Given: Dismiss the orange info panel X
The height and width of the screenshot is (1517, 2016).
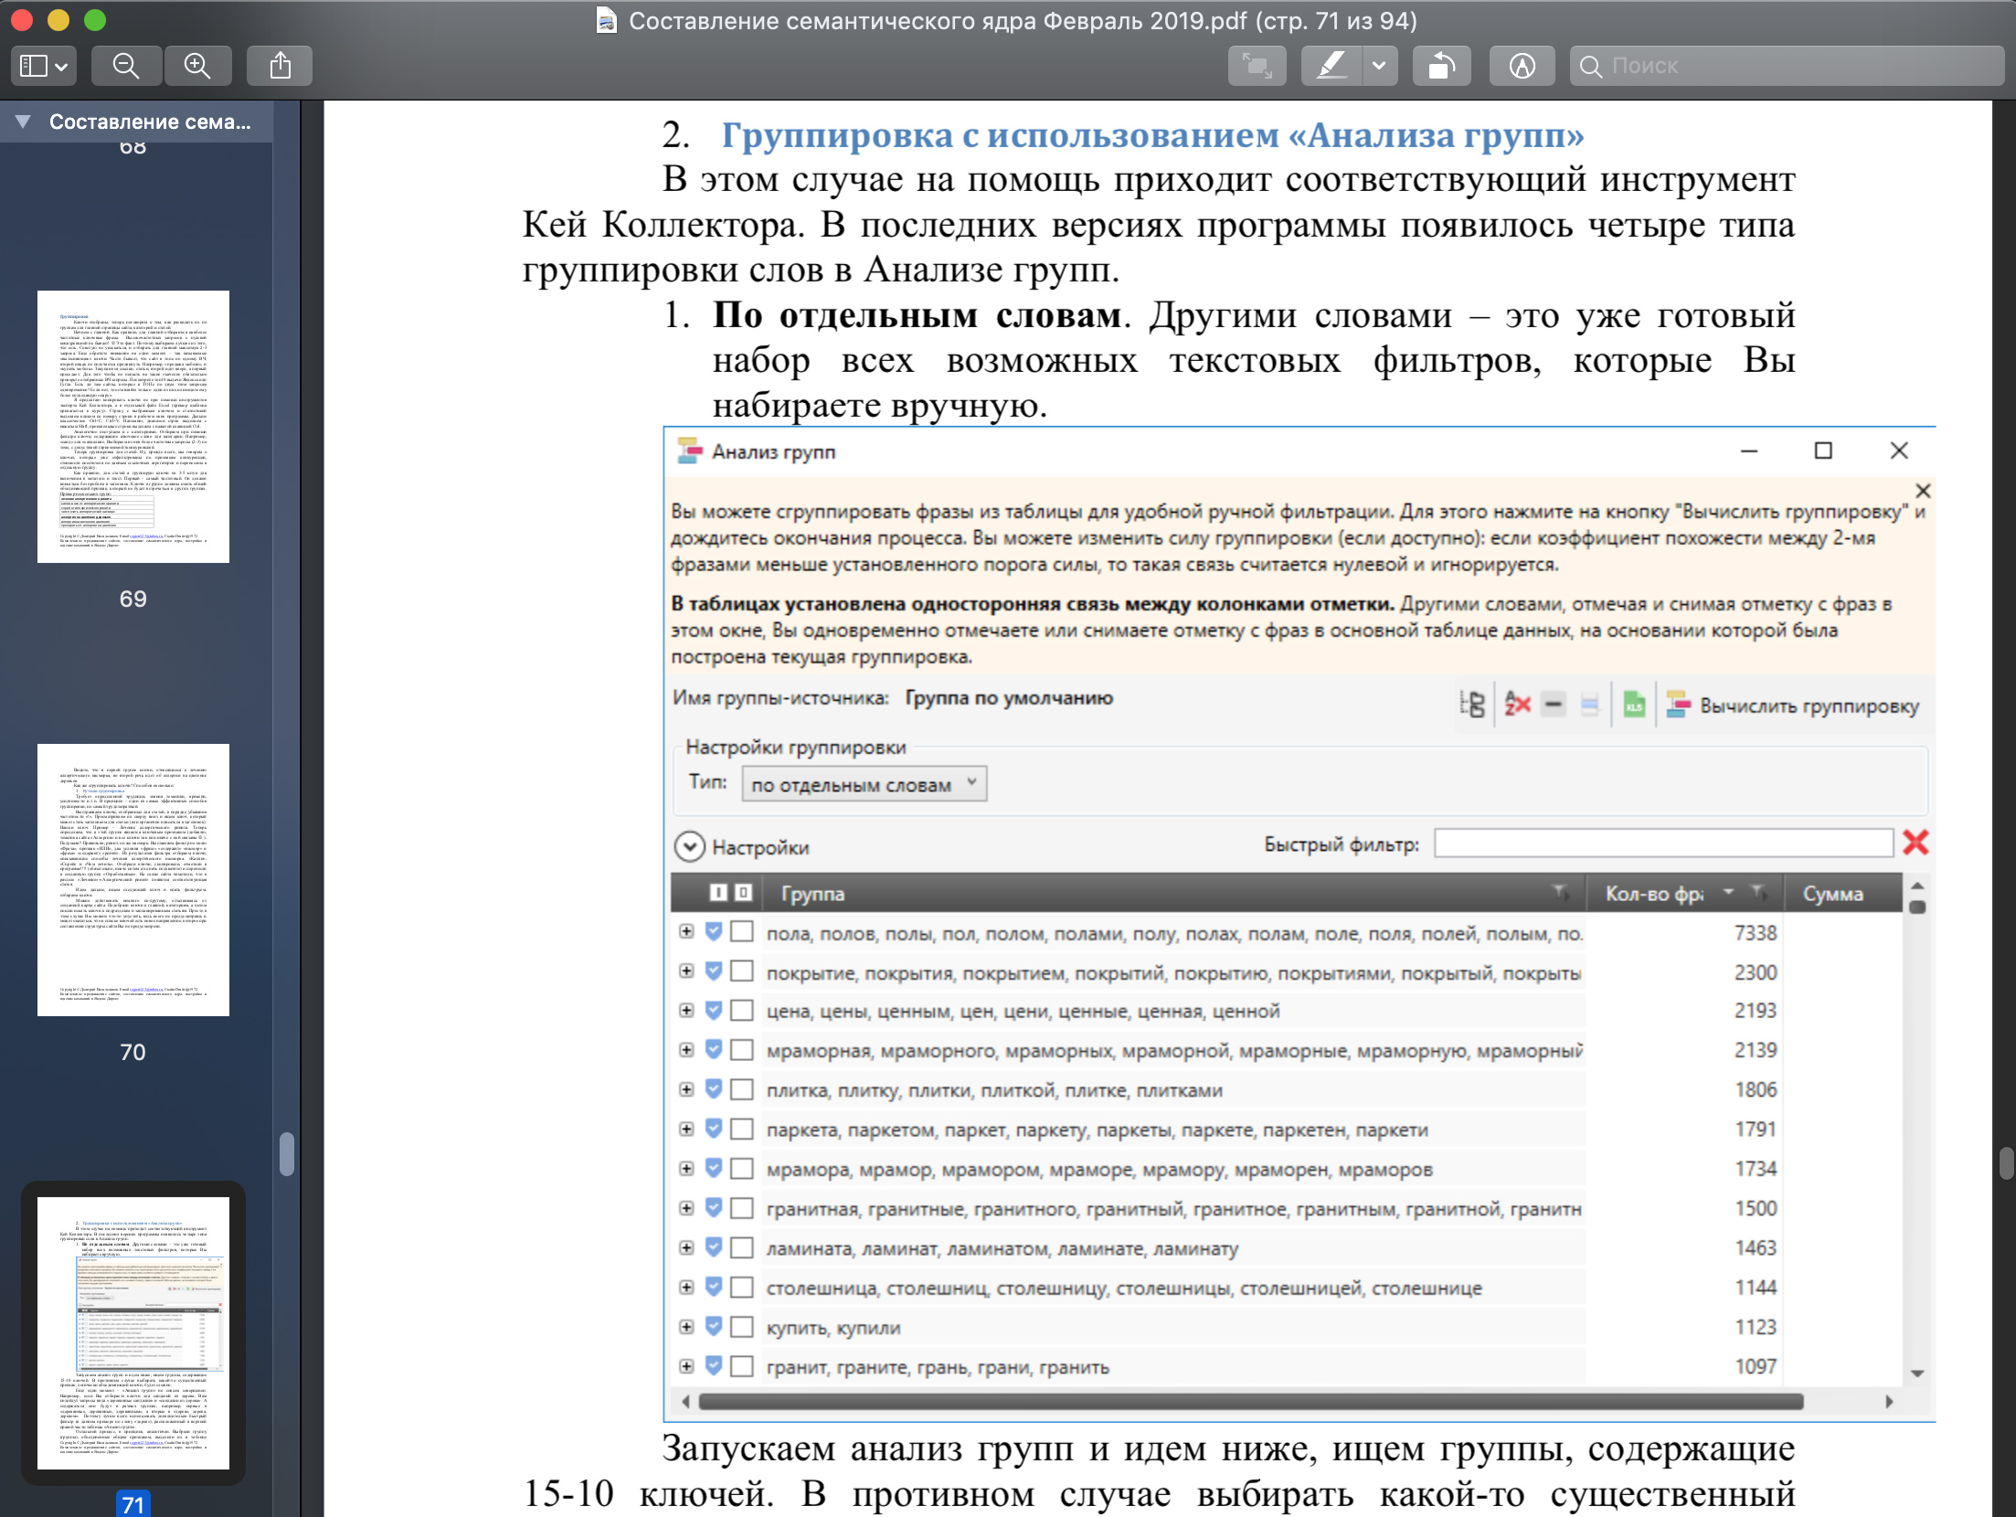Looking at the screenshot, I should (1923, 491).
